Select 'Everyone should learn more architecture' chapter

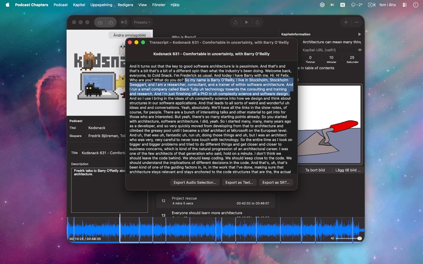click(x=216, y=213)
